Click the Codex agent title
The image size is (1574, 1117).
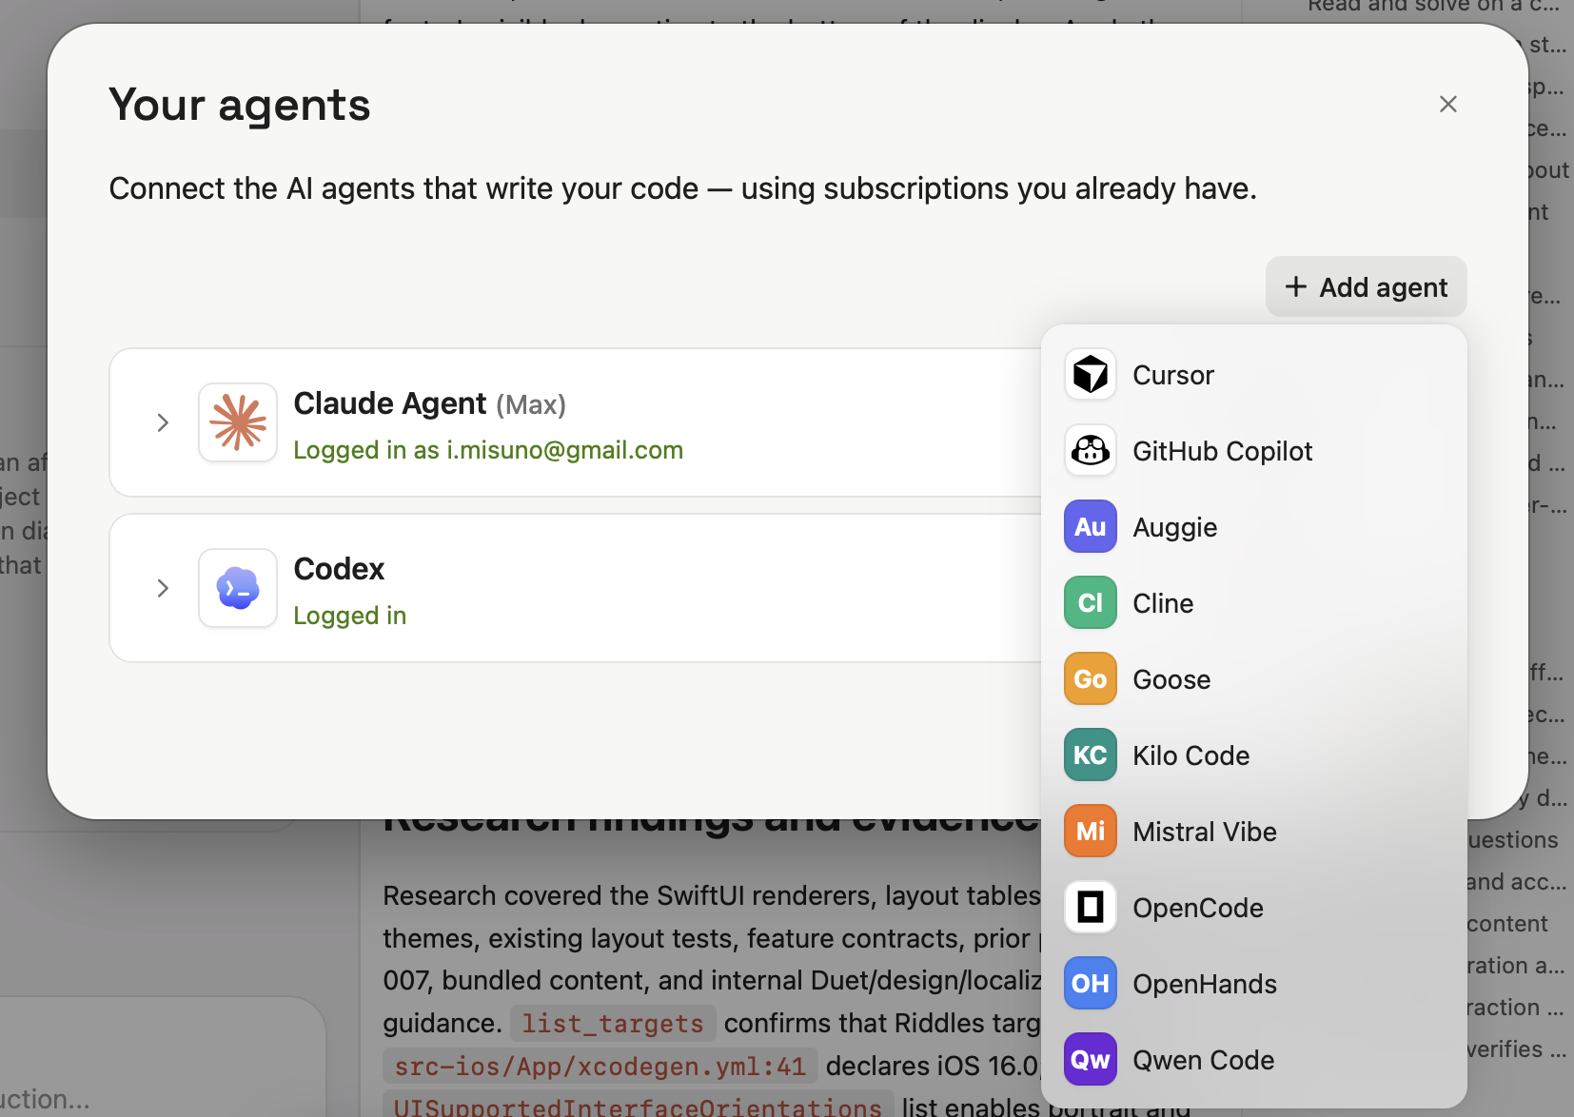pos(339,569)
